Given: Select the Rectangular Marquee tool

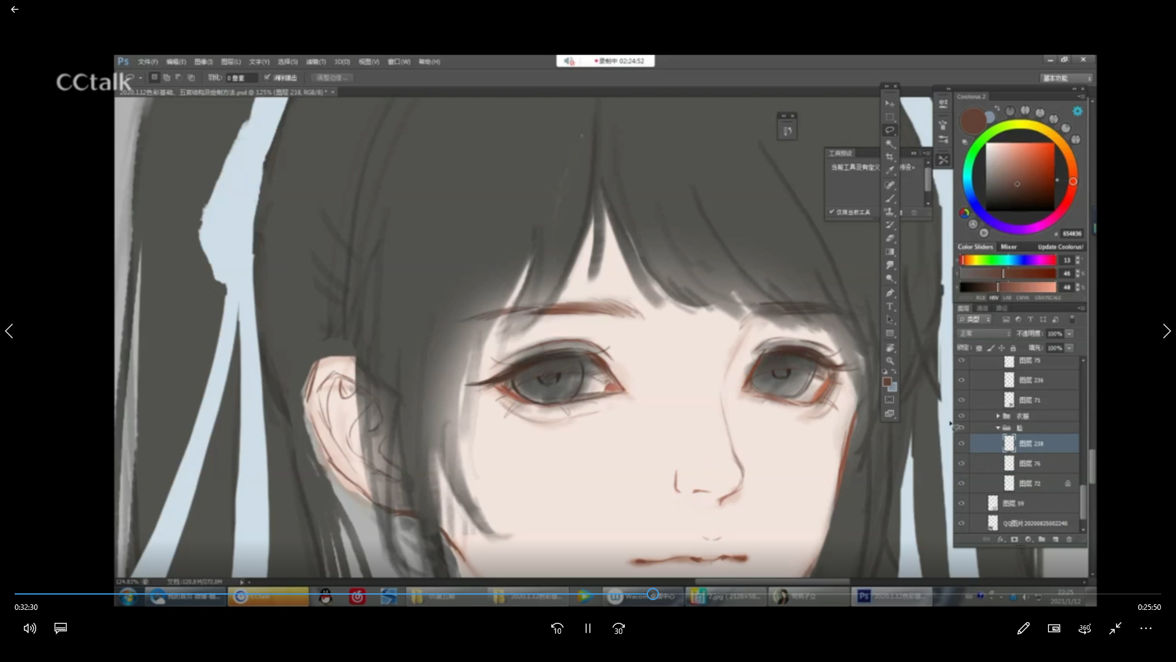Looking at the screenshot, I should (x=890, y=116).
